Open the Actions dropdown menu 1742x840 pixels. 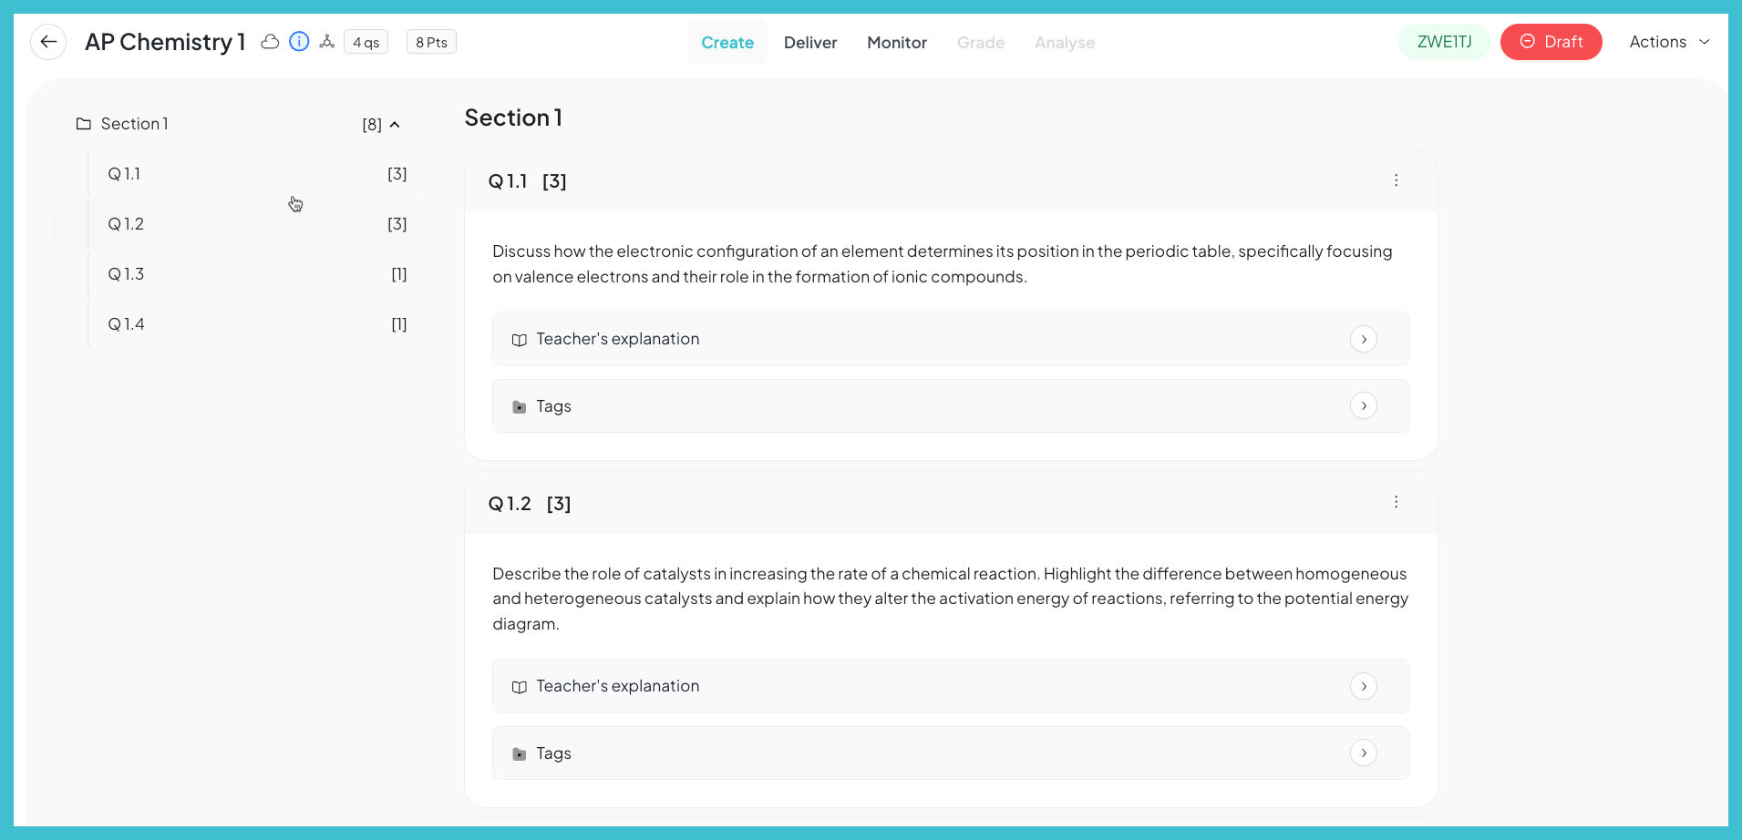[1669, 42]
